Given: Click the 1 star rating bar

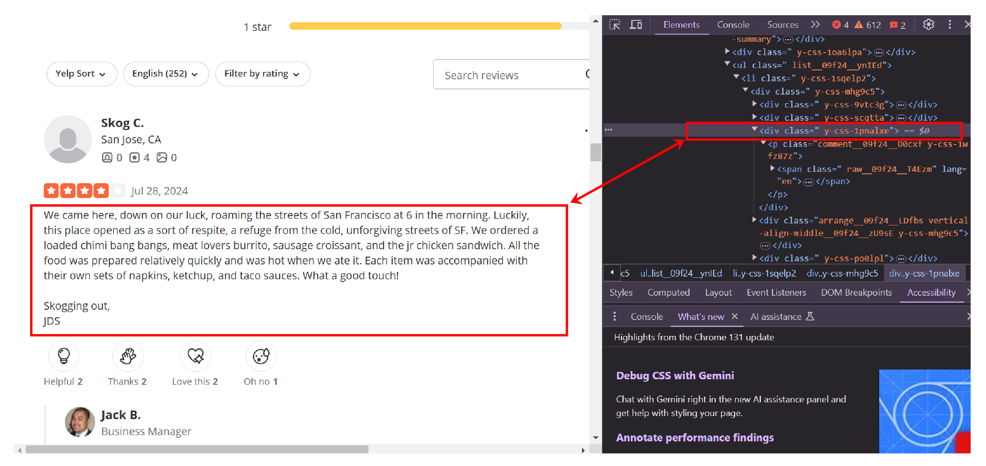Looking at the screenshot, I should click(439, 26).
